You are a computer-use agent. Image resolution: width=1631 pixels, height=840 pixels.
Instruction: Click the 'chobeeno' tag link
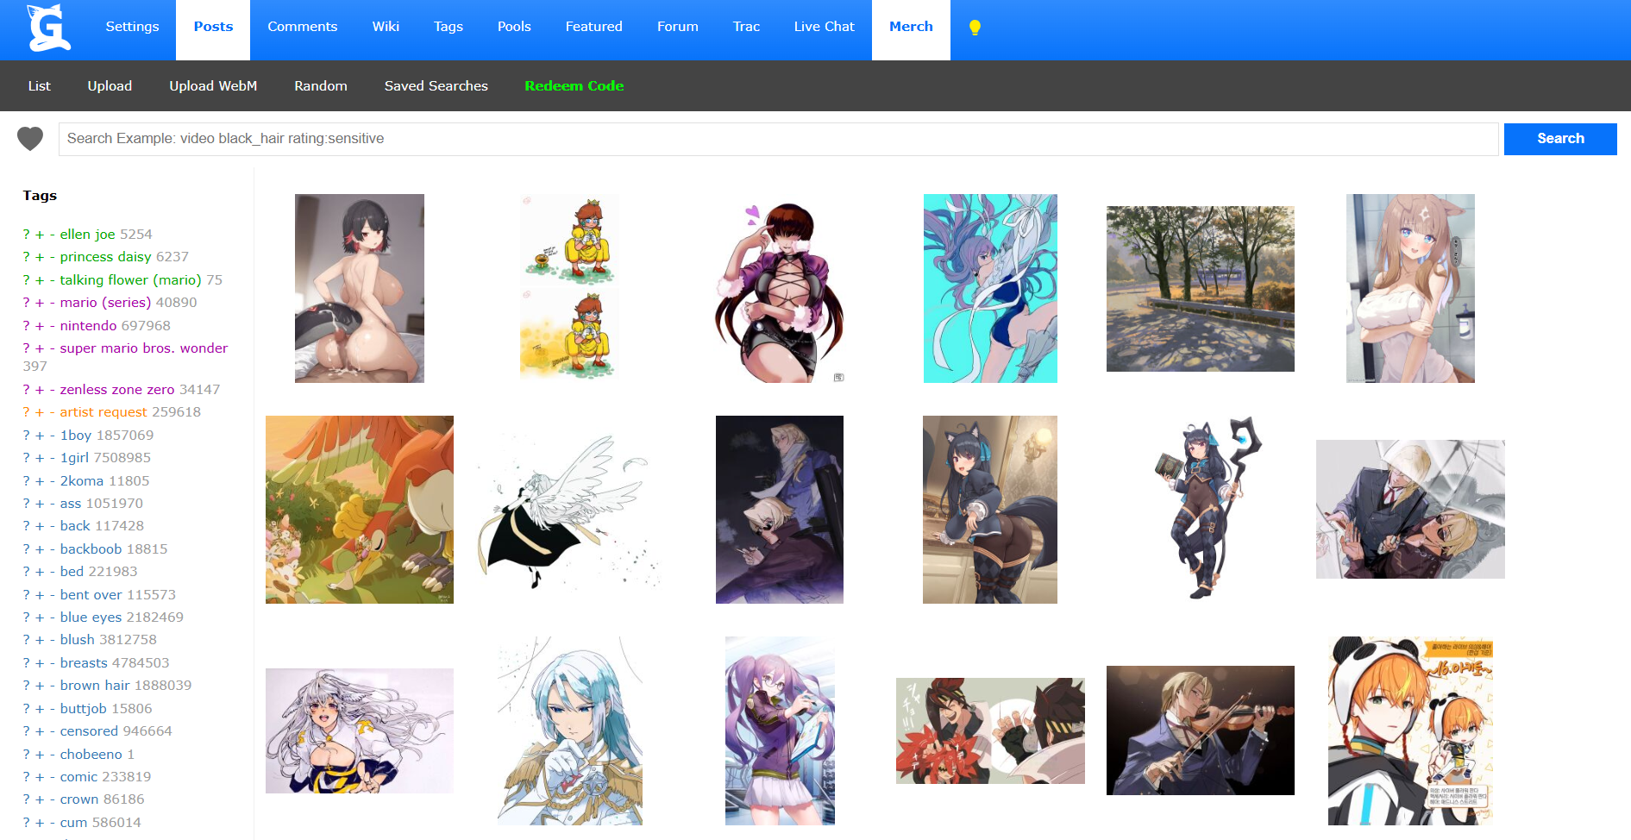pyautogui.click(x=91, y=755)
